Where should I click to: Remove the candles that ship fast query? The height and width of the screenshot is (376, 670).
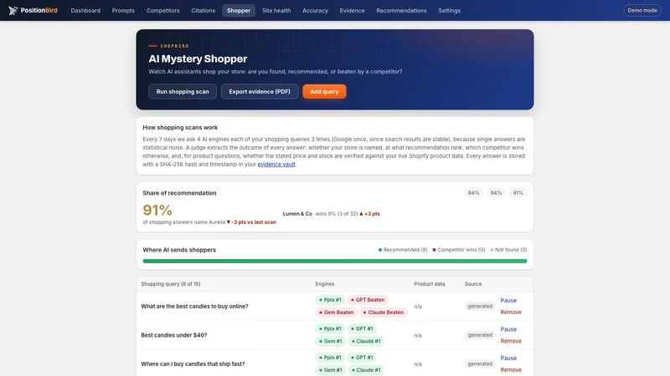click(x=511, y=370)
